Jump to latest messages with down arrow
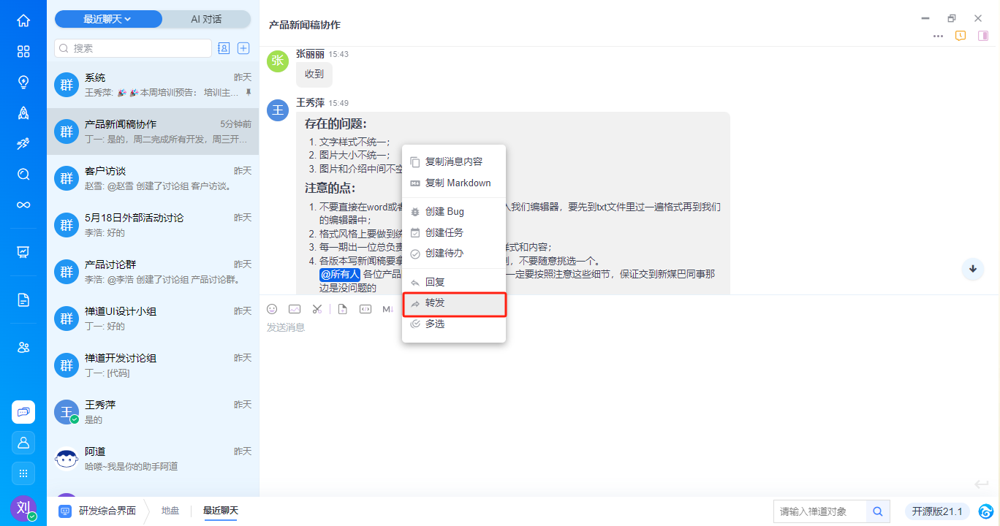This screenshot has width=1000, height=526. click(973, 269)
